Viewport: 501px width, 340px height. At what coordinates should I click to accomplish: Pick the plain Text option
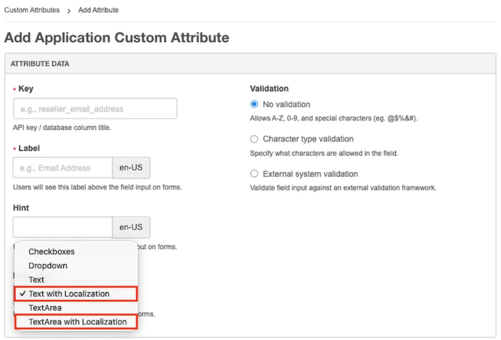click(36, 280)
